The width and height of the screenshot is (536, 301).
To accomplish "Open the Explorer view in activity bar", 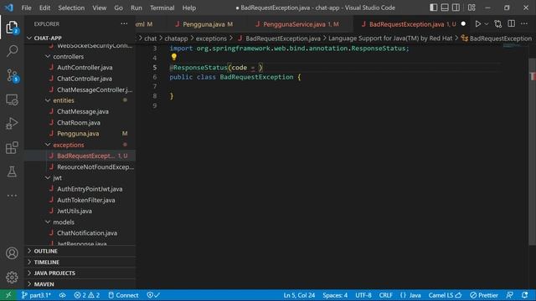I will 12,28.
